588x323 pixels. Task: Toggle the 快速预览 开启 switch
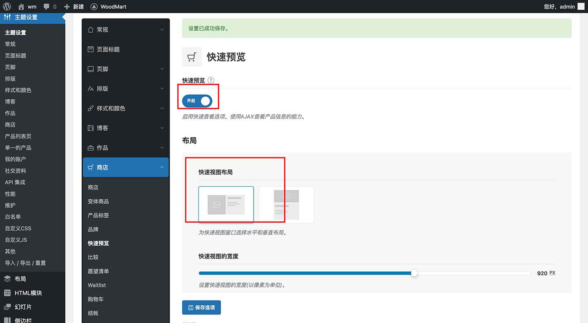pyautogui.click(x=197, y=100)
